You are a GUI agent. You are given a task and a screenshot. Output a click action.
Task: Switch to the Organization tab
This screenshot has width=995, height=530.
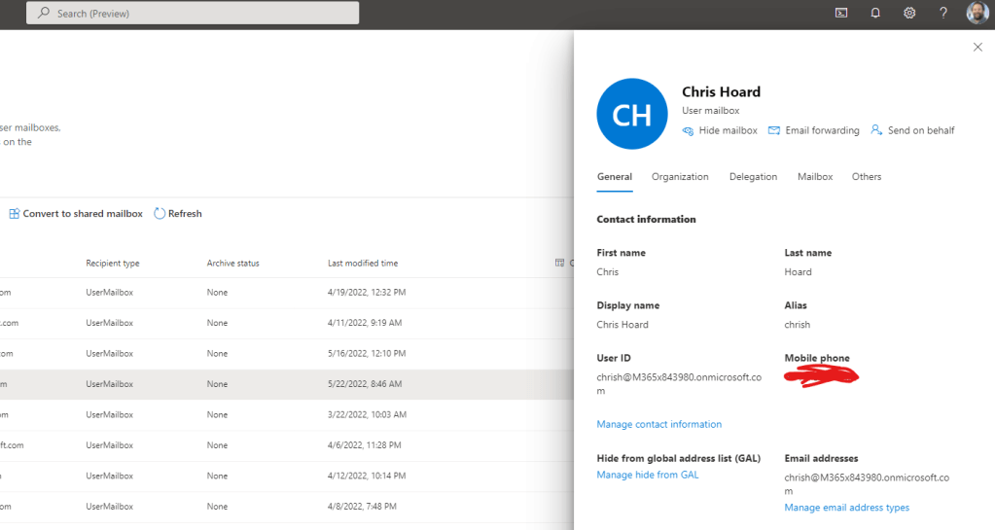[x=680, y=177]
